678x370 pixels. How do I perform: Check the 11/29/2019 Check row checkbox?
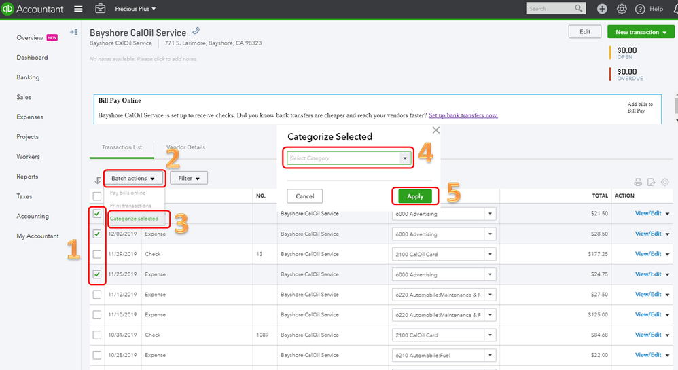pos(97,254)
